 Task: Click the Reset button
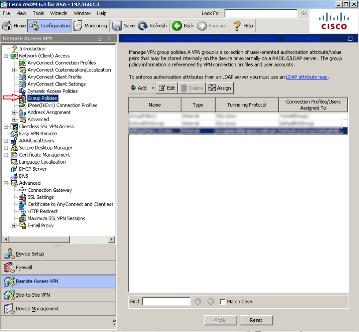pos(256,320)
